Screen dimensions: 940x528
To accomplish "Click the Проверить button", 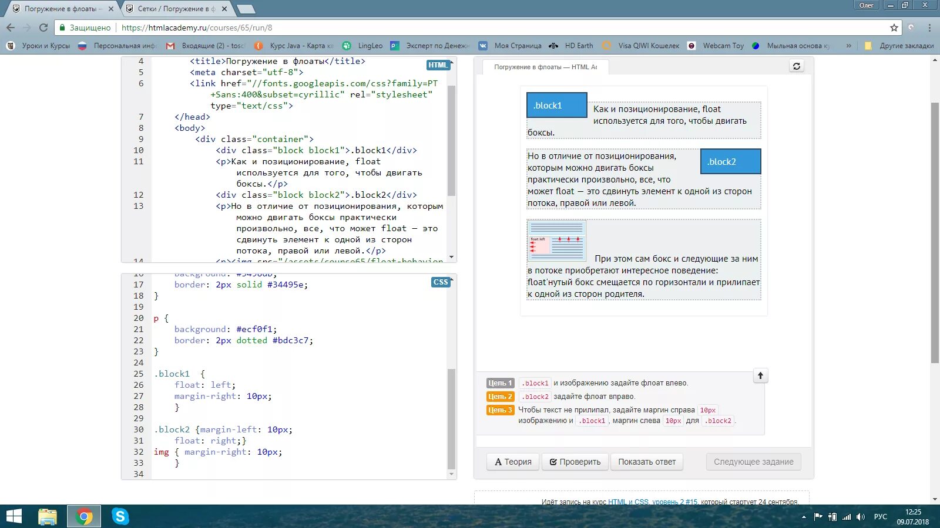I will 575,462.
